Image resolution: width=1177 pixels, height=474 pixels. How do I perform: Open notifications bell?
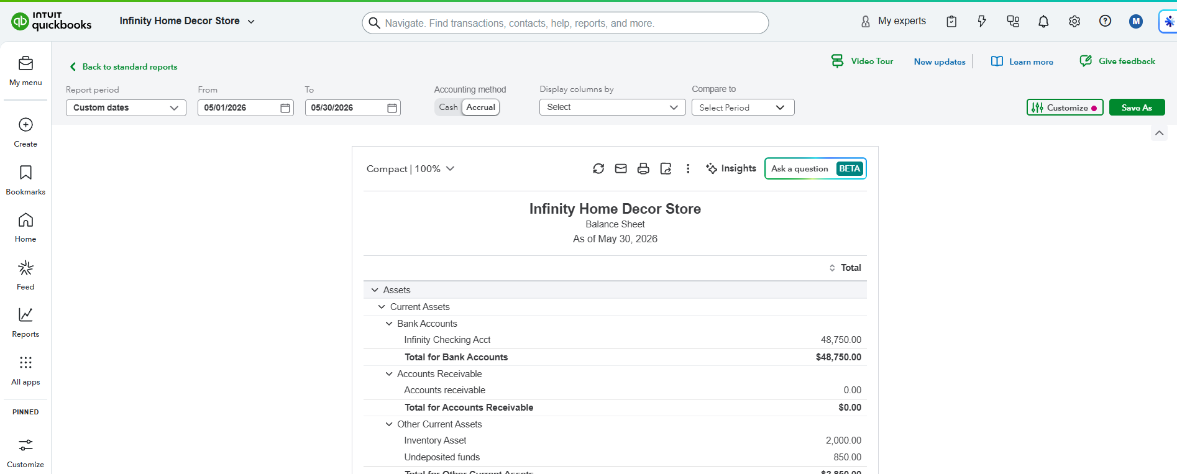pyautogui.click(x=1043, y=21)
